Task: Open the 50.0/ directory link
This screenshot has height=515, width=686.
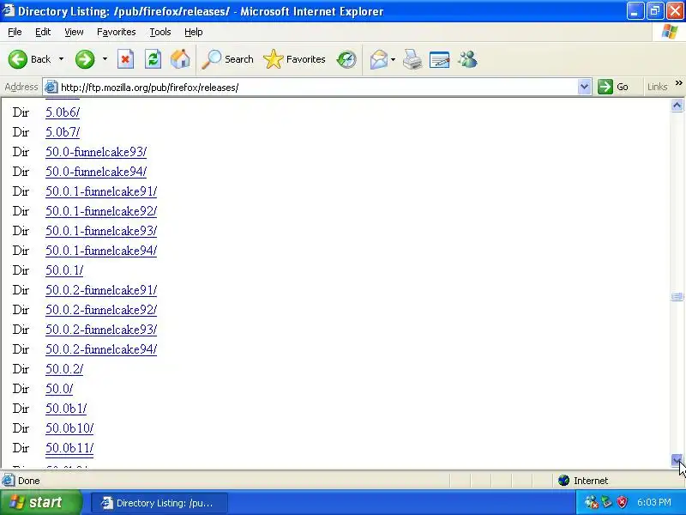Action: click(x=59, y=389)
